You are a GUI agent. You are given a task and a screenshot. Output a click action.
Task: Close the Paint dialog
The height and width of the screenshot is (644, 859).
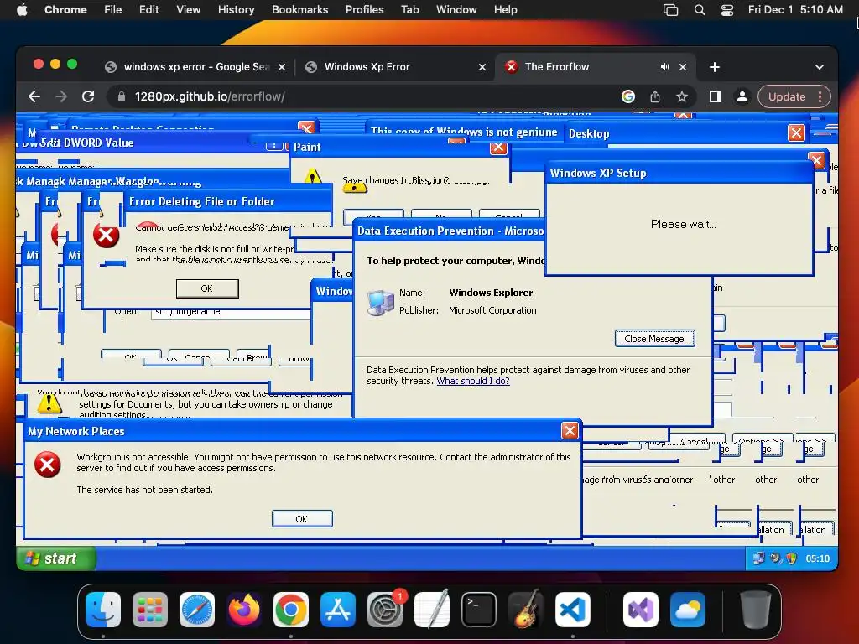coord(498,148)
